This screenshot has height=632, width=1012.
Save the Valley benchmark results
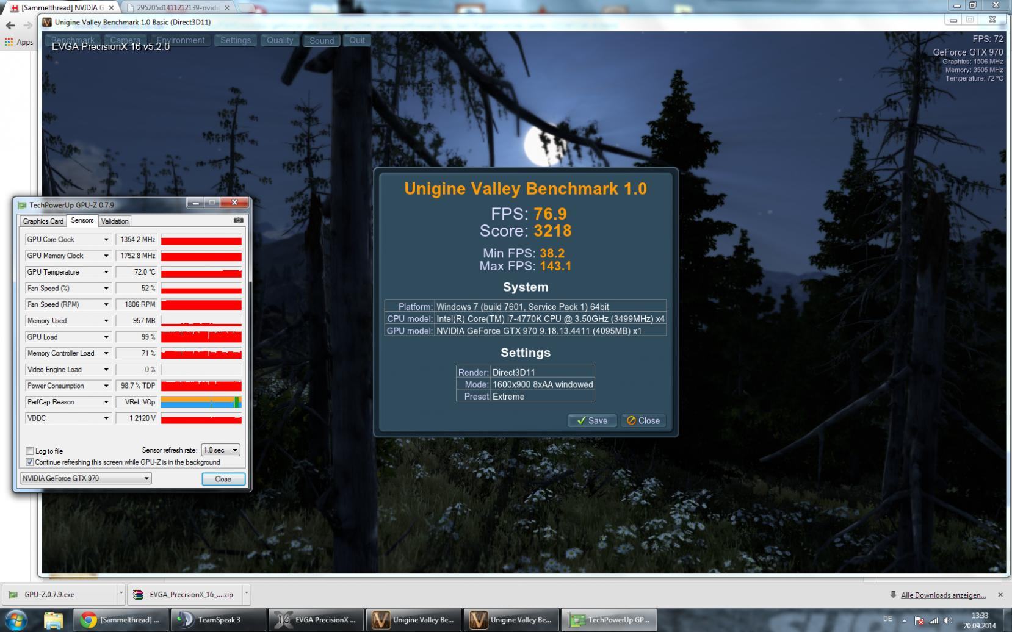(x=592, y=420)
